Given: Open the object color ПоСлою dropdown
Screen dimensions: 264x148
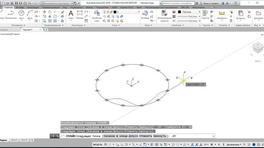Looking at the screenshot, I should click(199, 12).
